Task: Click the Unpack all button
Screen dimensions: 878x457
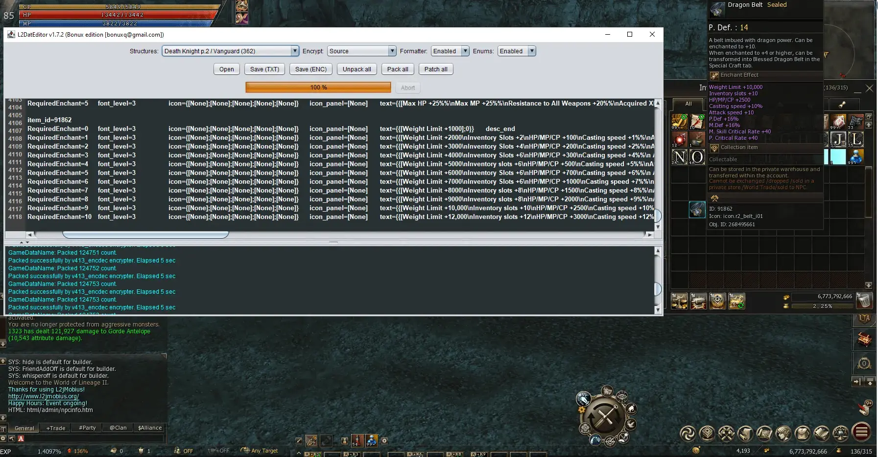Action: (356, 69)
